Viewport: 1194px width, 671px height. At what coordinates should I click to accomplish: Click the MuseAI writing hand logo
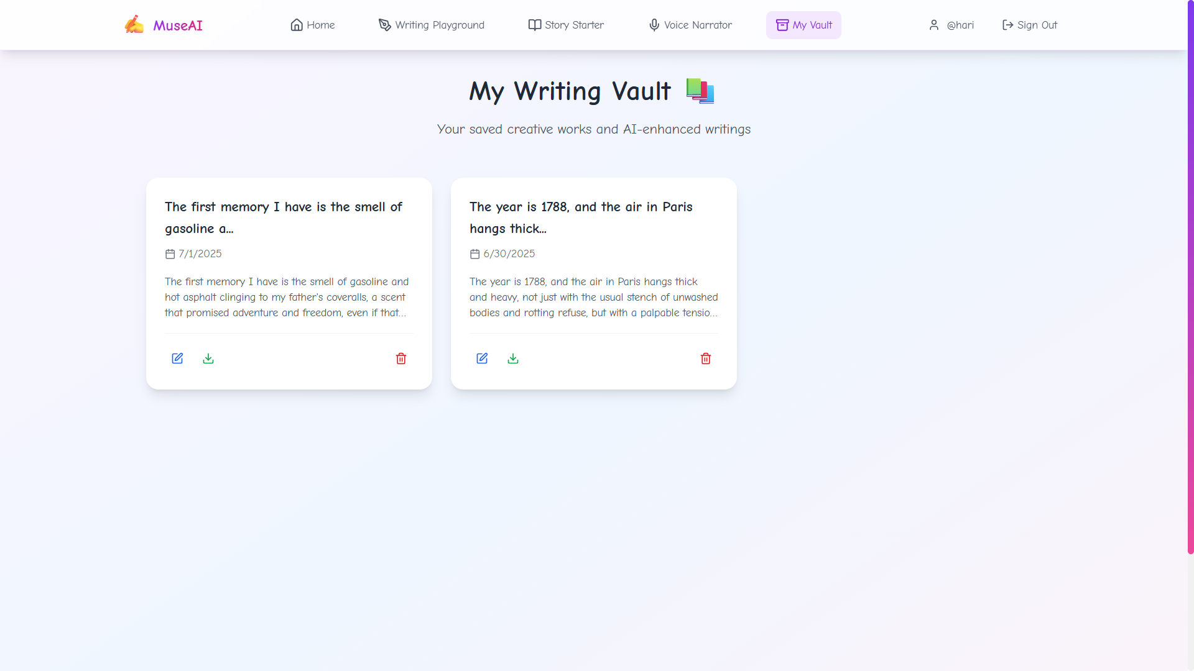pos(134,25)
